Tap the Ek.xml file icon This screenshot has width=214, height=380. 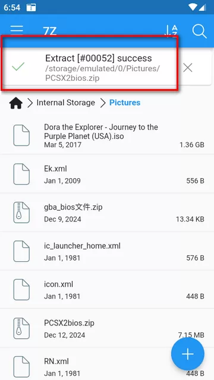[x=21, y=174]
